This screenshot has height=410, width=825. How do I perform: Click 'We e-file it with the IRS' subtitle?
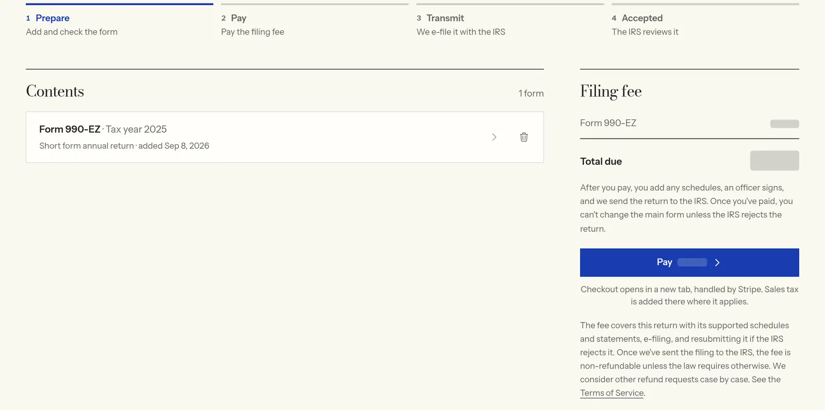point(461,32)
